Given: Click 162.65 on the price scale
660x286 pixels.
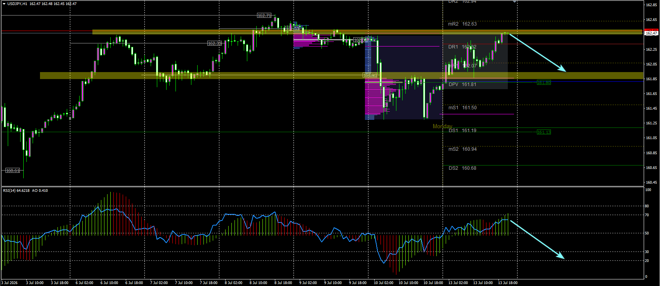Looking at the screenshot, I should (651, 20).
